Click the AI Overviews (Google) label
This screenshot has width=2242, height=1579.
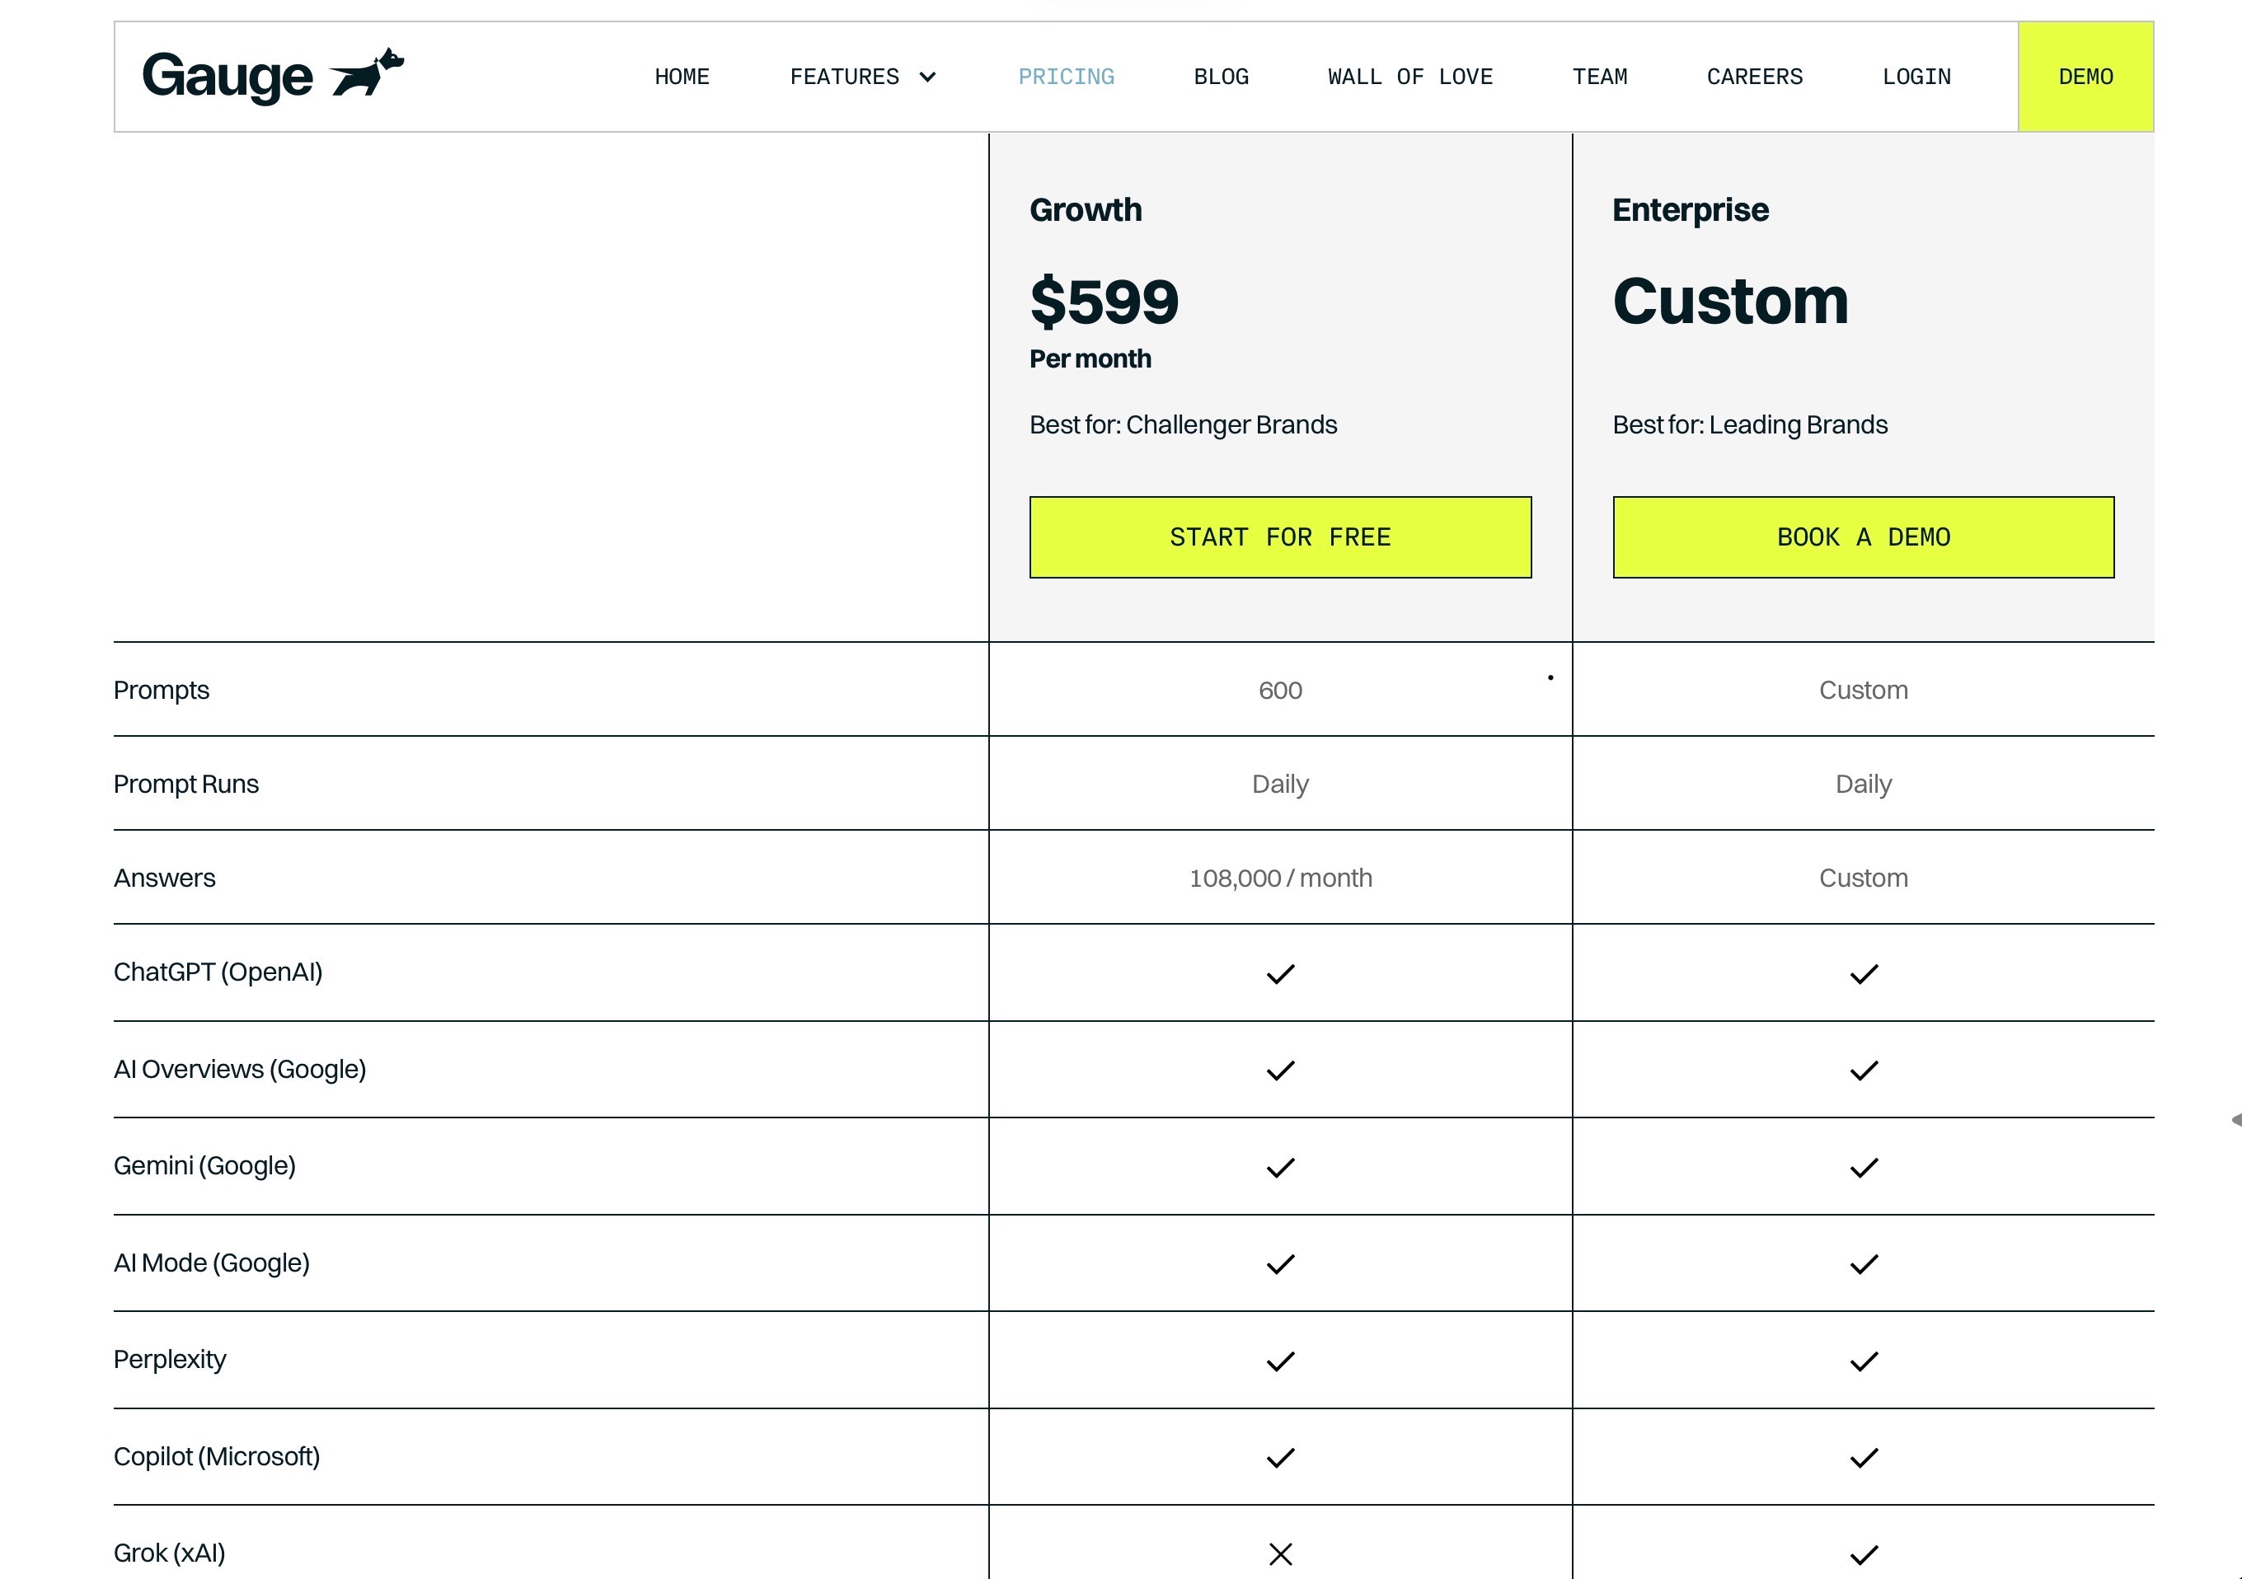239,1069
